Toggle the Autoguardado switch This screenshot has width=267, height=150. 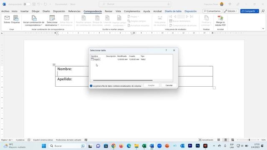coord(27,4)
